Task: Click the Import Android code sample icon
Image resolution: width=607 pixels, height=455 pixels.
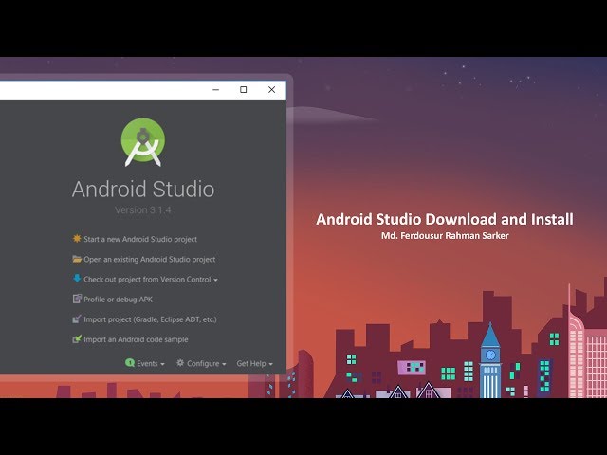Action: pyautogui.click(x=77, y=339)
